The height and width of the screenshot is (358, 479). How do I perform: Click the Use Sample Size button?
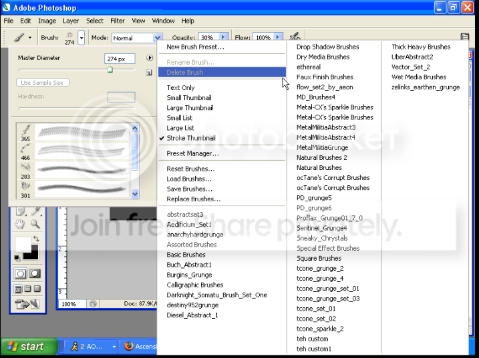pos(43,83)
